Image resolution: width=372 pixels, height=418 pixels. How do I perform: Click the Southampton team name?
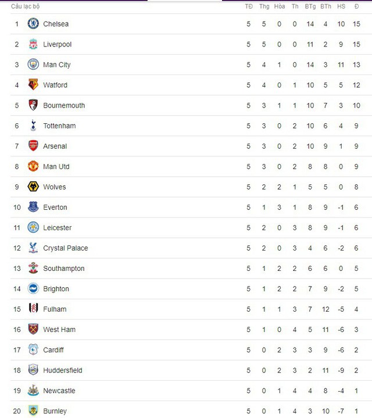(64, 269)
